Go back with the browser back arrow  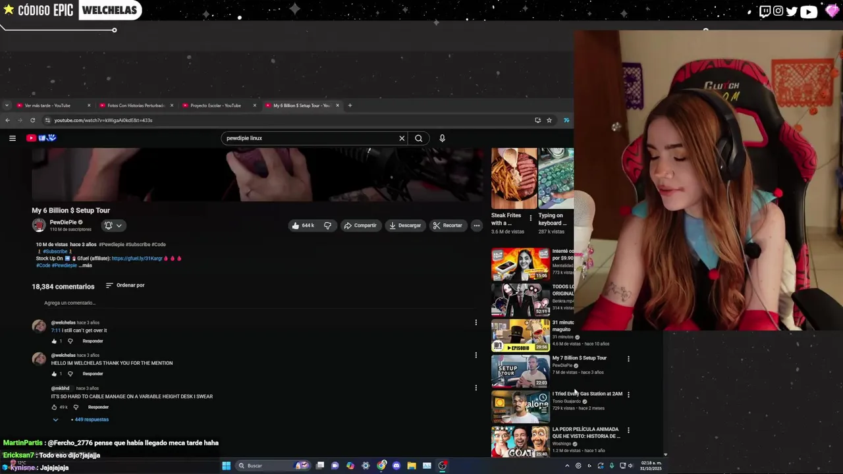click(x=7, y=120)
